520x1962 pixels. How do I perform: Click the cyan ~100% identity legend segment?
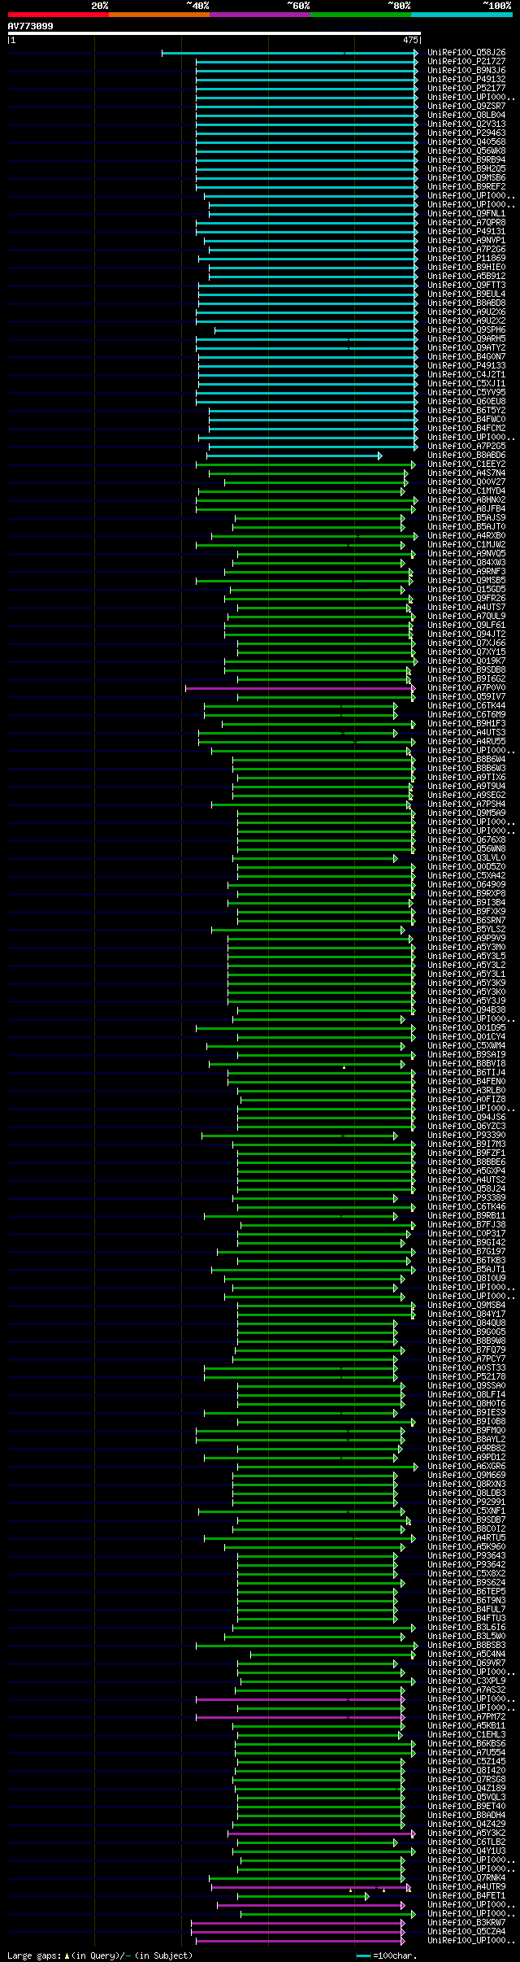pyautogui.click(x=461, y=15)
